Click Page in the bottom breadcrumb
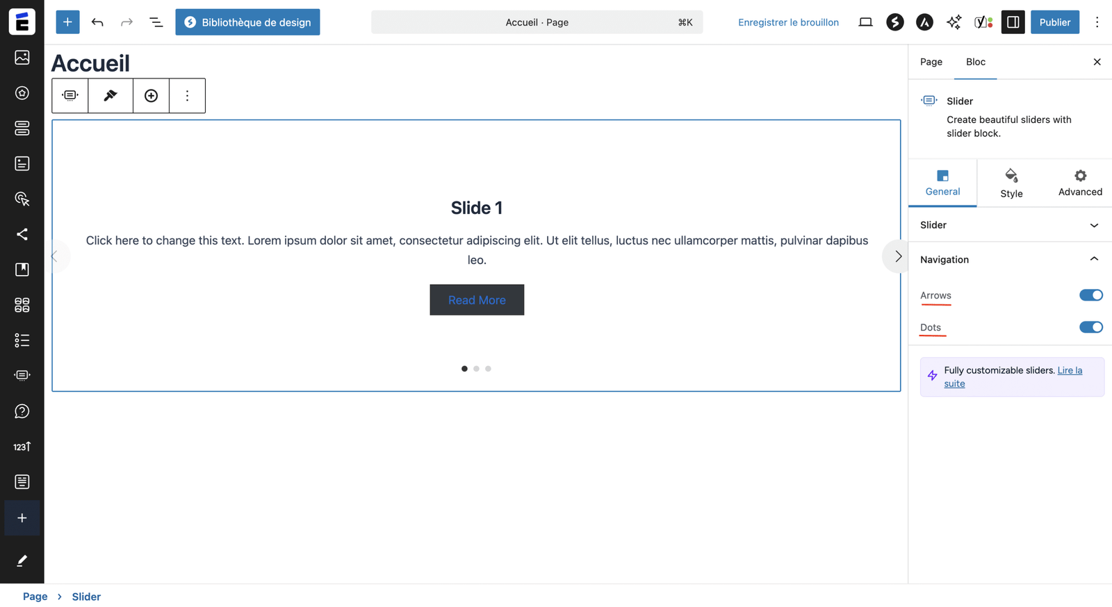The image size is (1112, 607). pos(35,597)
